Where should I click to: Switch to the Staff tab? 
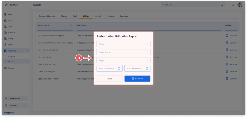click(x=75, y=16)
